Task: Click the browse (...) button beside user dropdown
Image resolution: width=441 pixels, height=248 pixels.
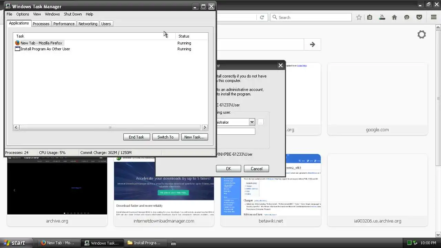Action: (x=260, y=122)
